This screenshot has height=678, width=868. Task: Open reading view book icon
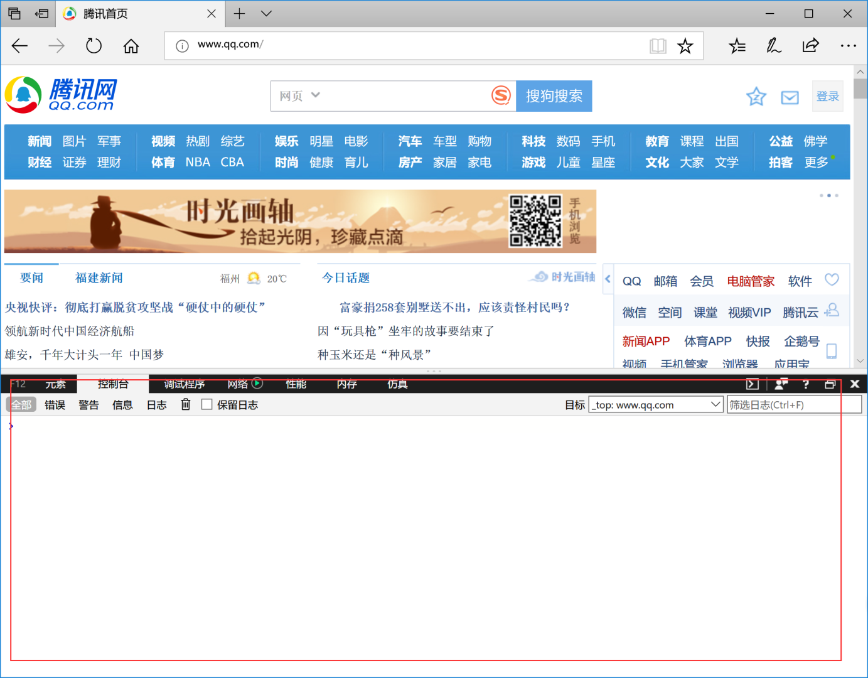click(658, 46)
